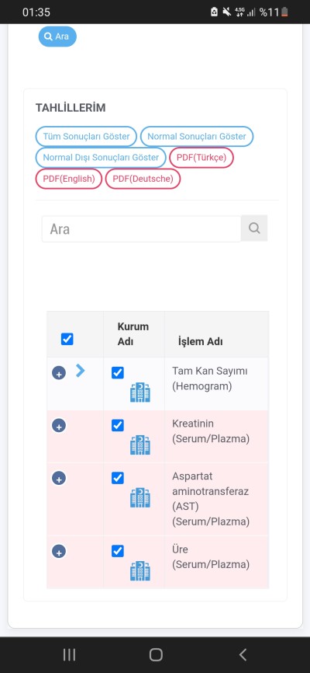Expand Tam Kan Sayımı row with plus

59,373
